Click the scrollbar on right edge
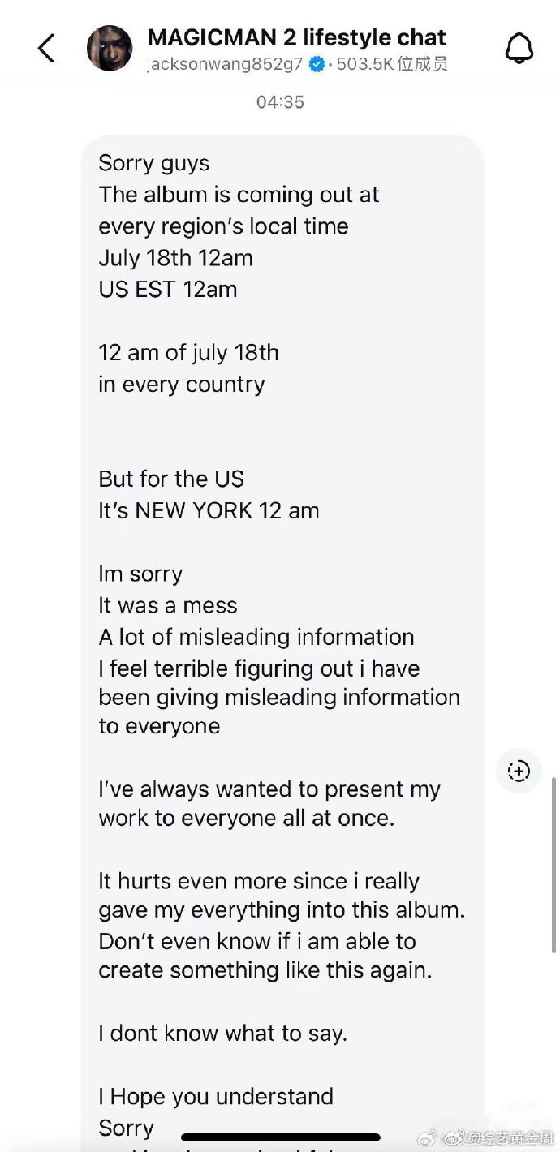The height and width of the screenshot is (1152, 560). (554, 832)
